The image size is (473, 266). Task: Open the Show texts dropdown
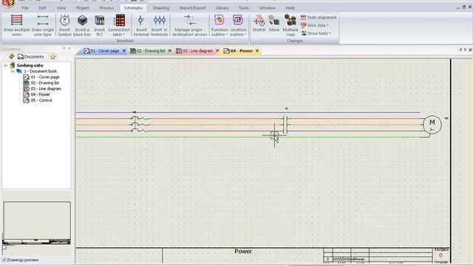tap(316, 33)
